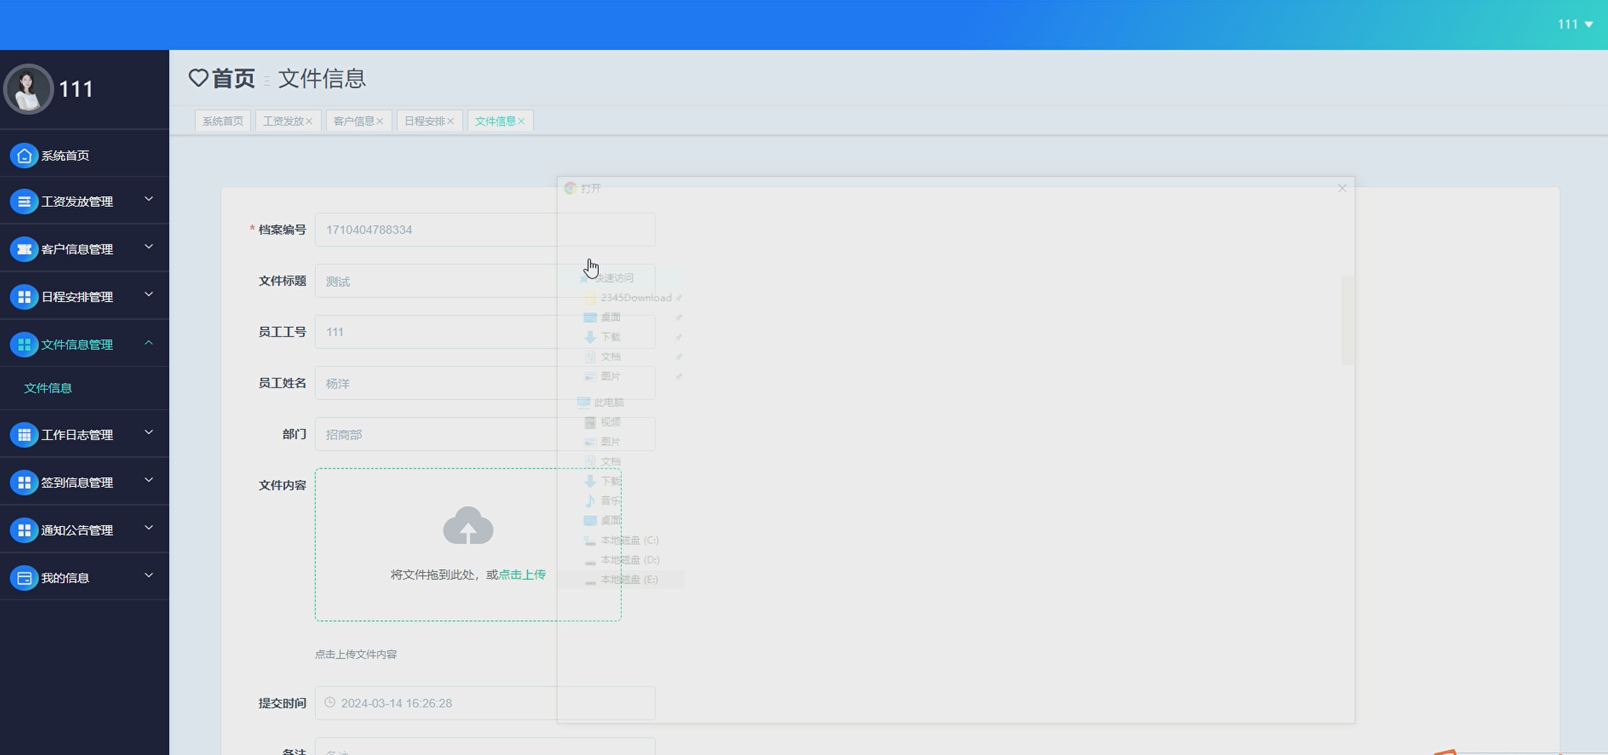Expand 我的信息 menu chevron

coord(148,575)
